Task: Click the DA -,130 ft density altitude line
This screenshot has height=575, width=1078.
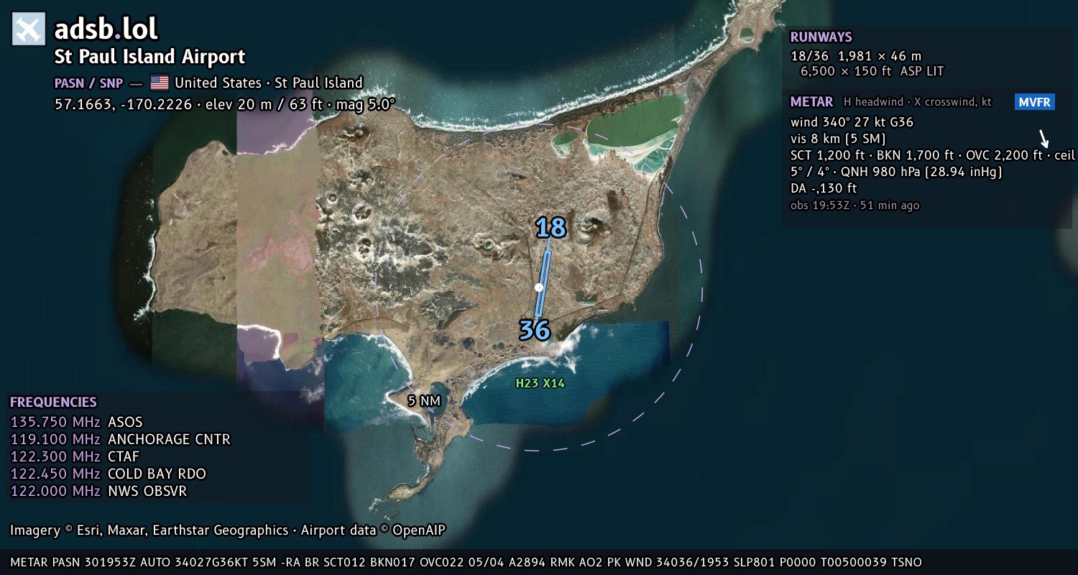Action: coord(824,188)
